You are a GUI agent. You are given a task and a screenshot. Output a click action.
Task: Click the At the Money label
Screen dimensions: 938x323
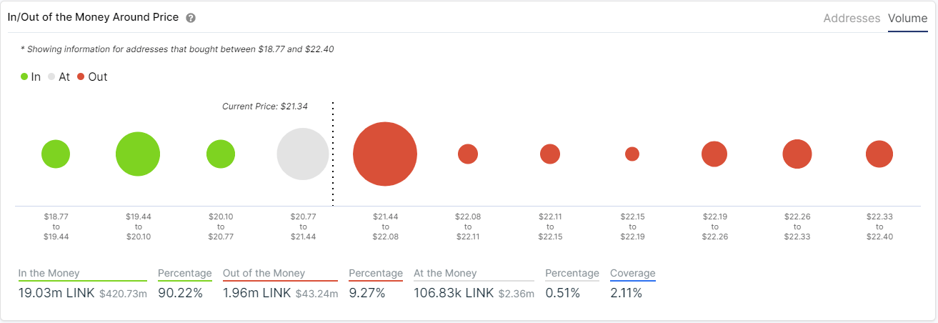[445, 273]
